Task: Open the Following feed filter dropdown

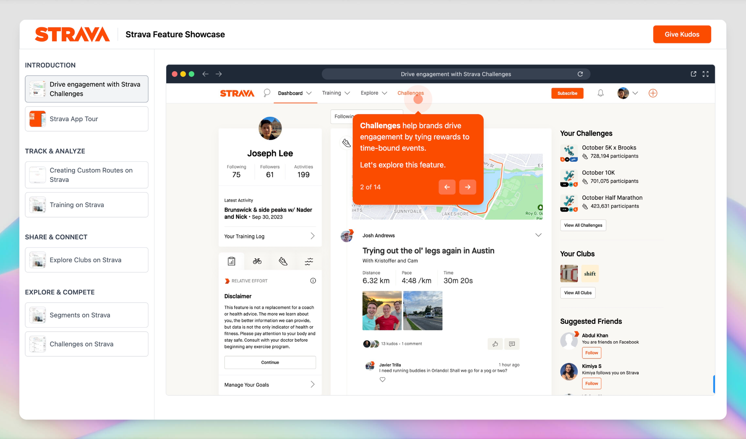Action: [367, 117]
